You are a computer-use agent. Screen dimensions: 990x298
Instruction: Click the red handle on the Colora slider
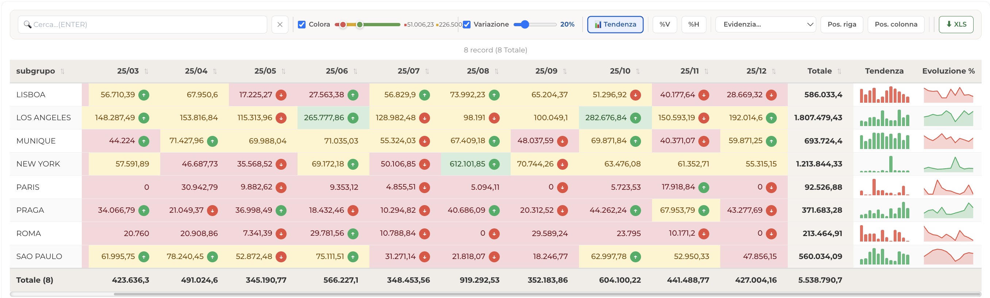pos(343,25)
